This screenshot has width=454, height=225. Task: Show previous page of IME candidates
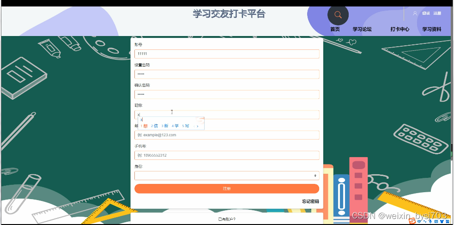(194, 126)
